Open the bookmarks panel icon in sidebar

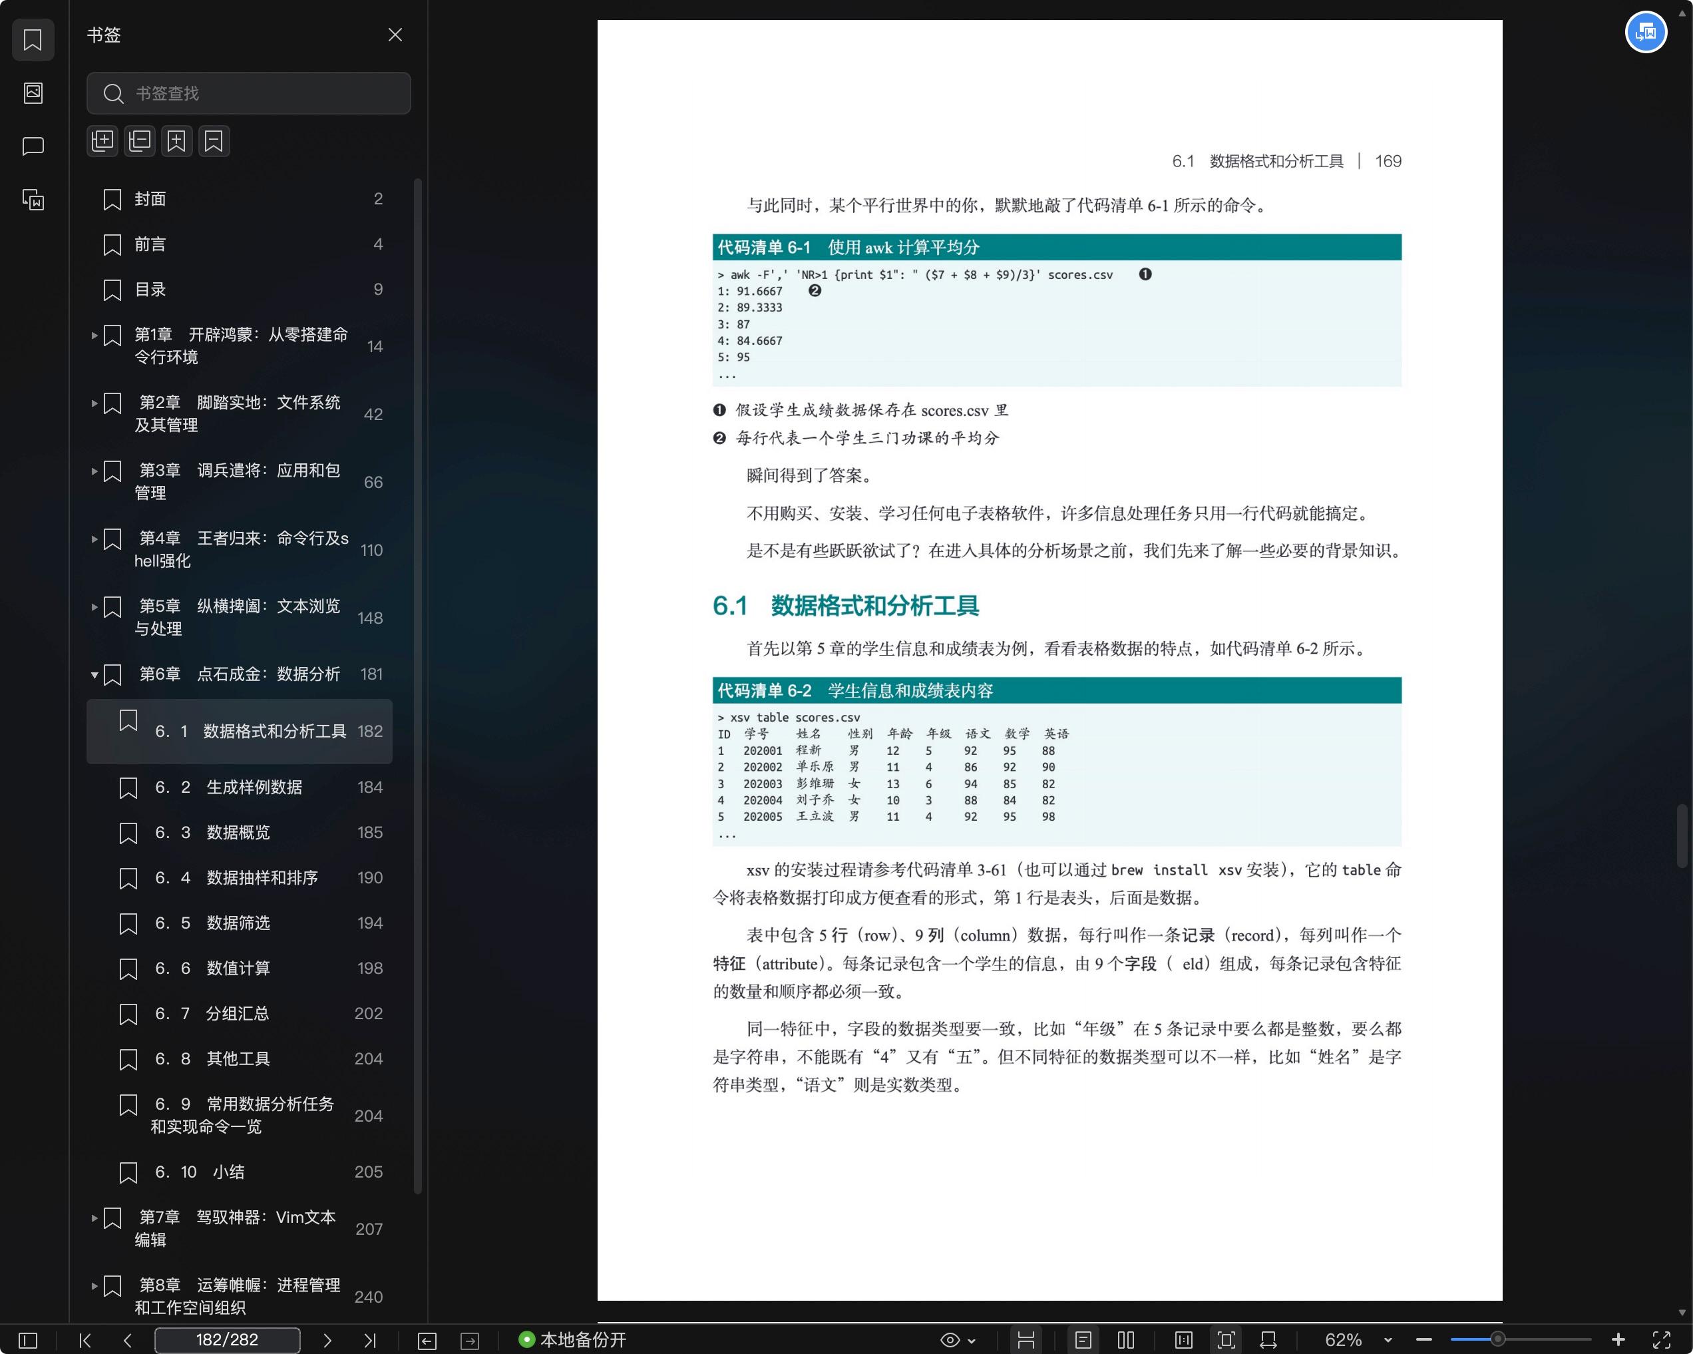tap(33, 39)
